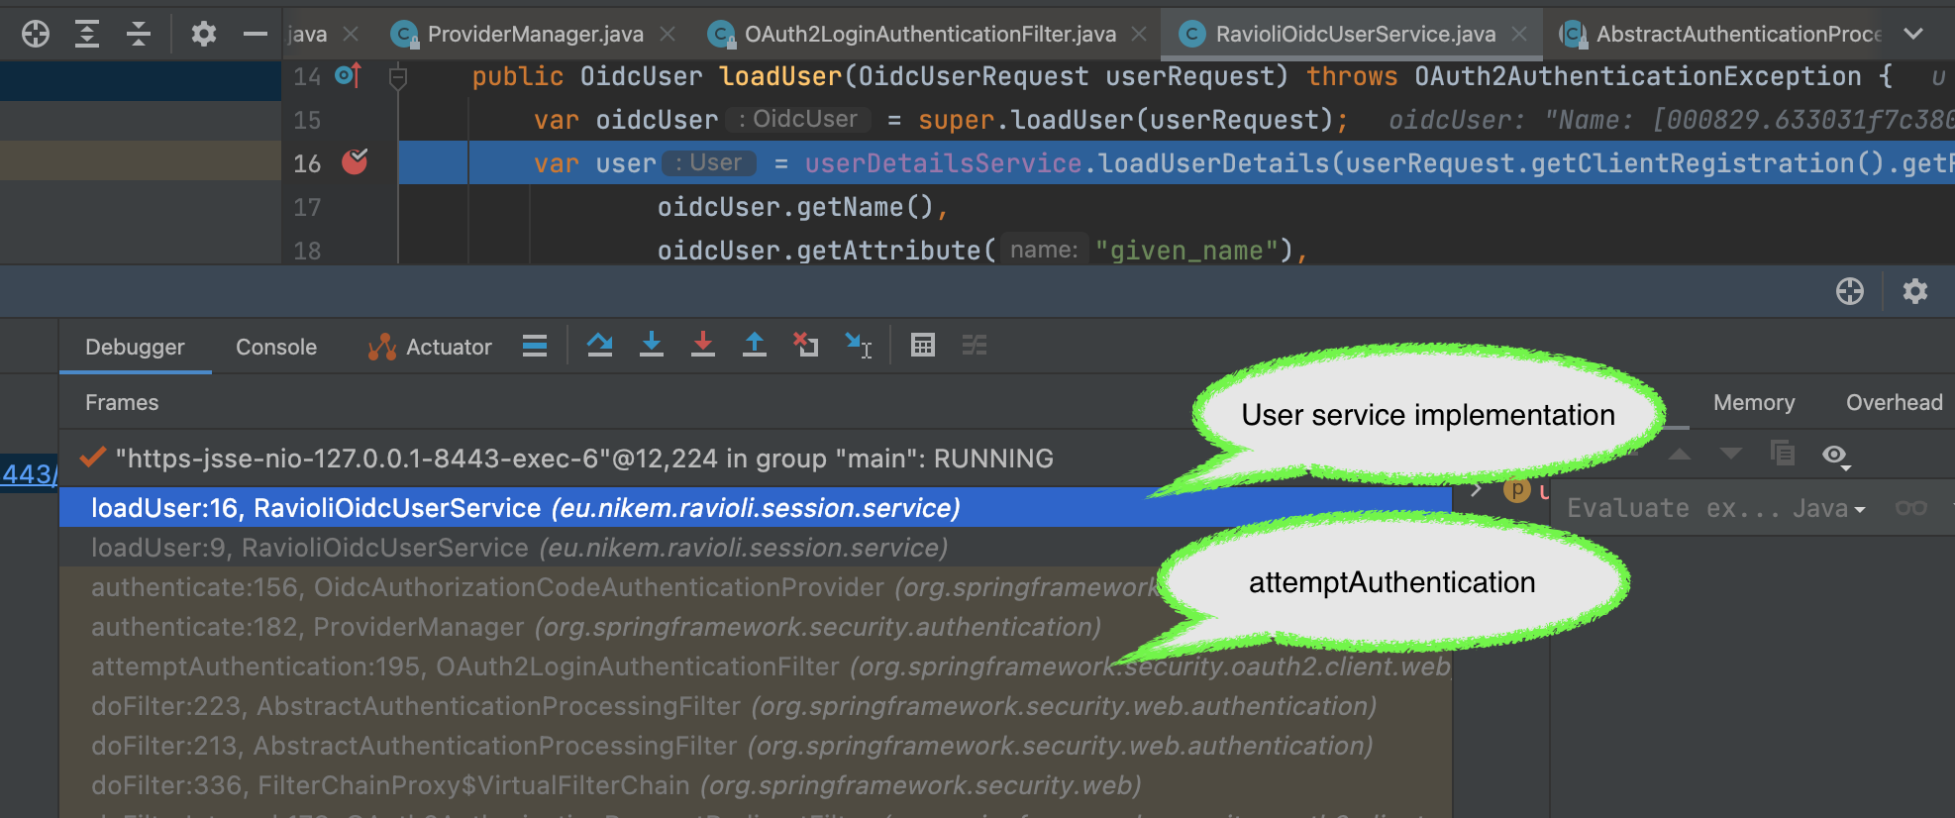Click the Force Step Into red arrow

coord(703,345)
